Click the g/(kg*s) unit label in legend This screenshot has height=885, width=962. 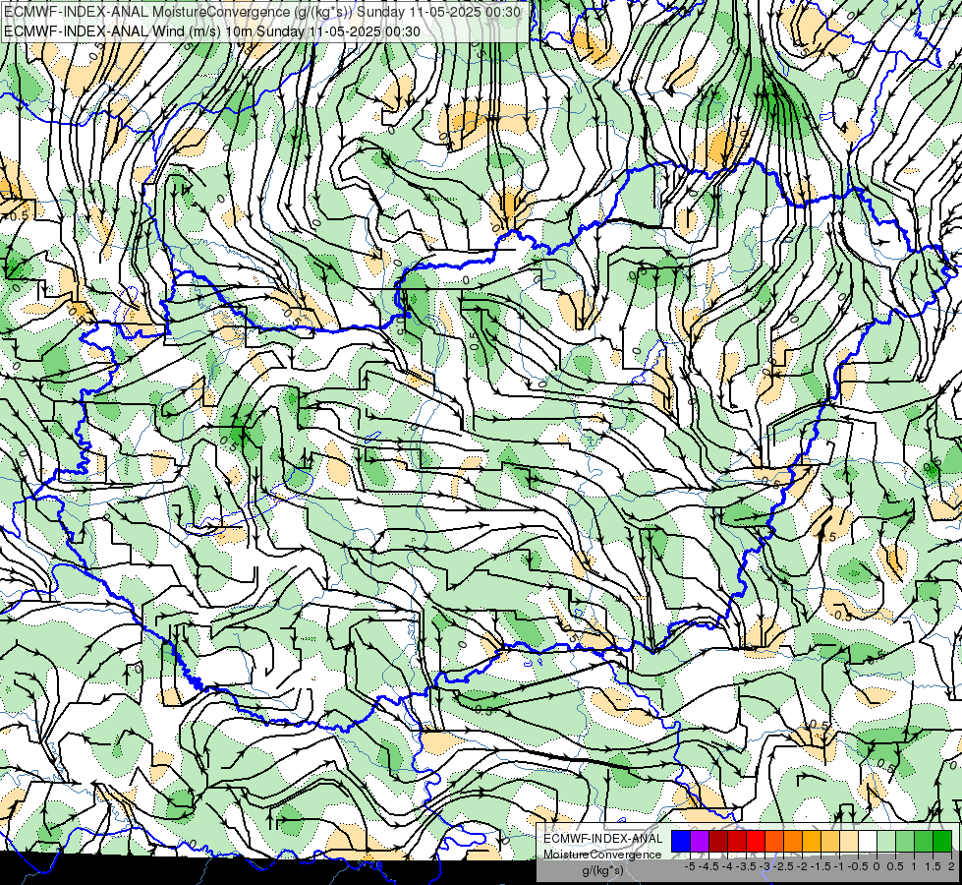tap(603, 871)
